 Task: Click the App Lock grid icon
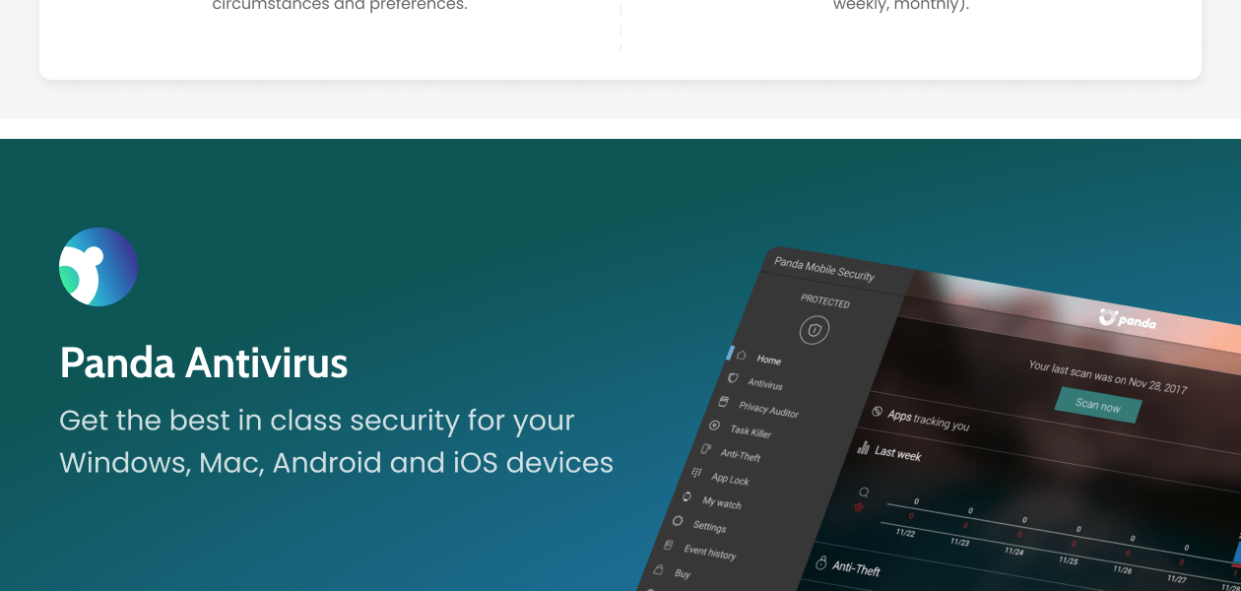point(697,473)
